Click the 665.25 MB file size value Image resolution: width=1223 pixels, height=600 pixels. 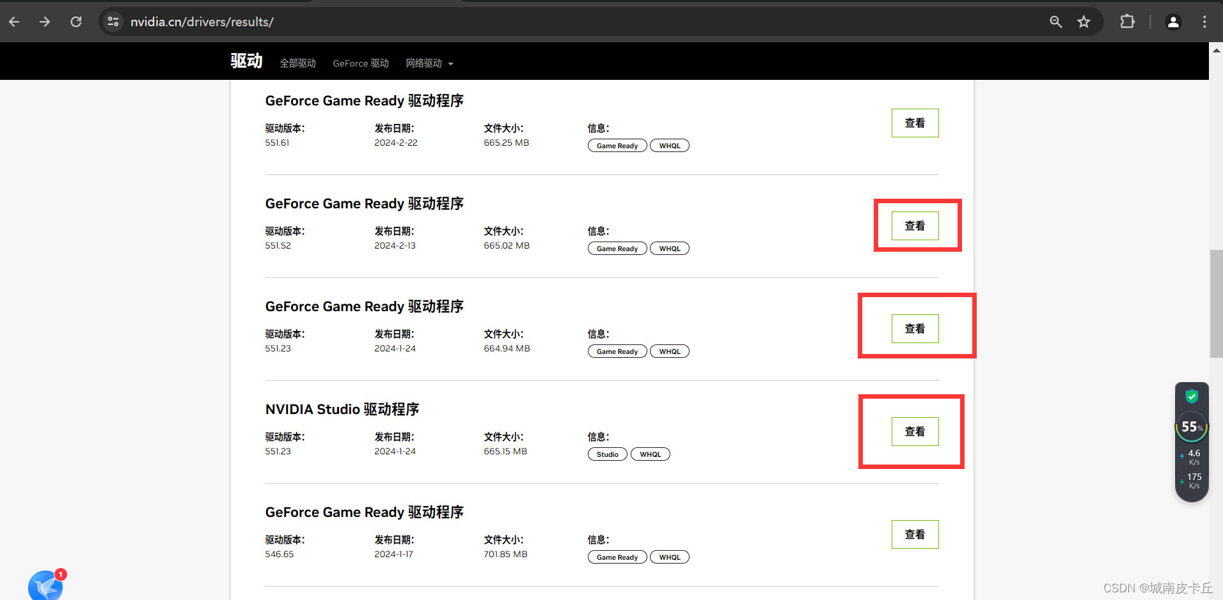pyautogui.click(x=507, y=142)
